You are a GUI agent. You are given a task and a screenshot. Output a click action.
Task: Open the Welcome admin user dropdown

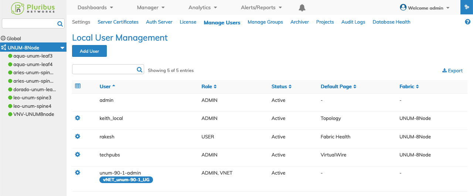[x=425, y=8]
